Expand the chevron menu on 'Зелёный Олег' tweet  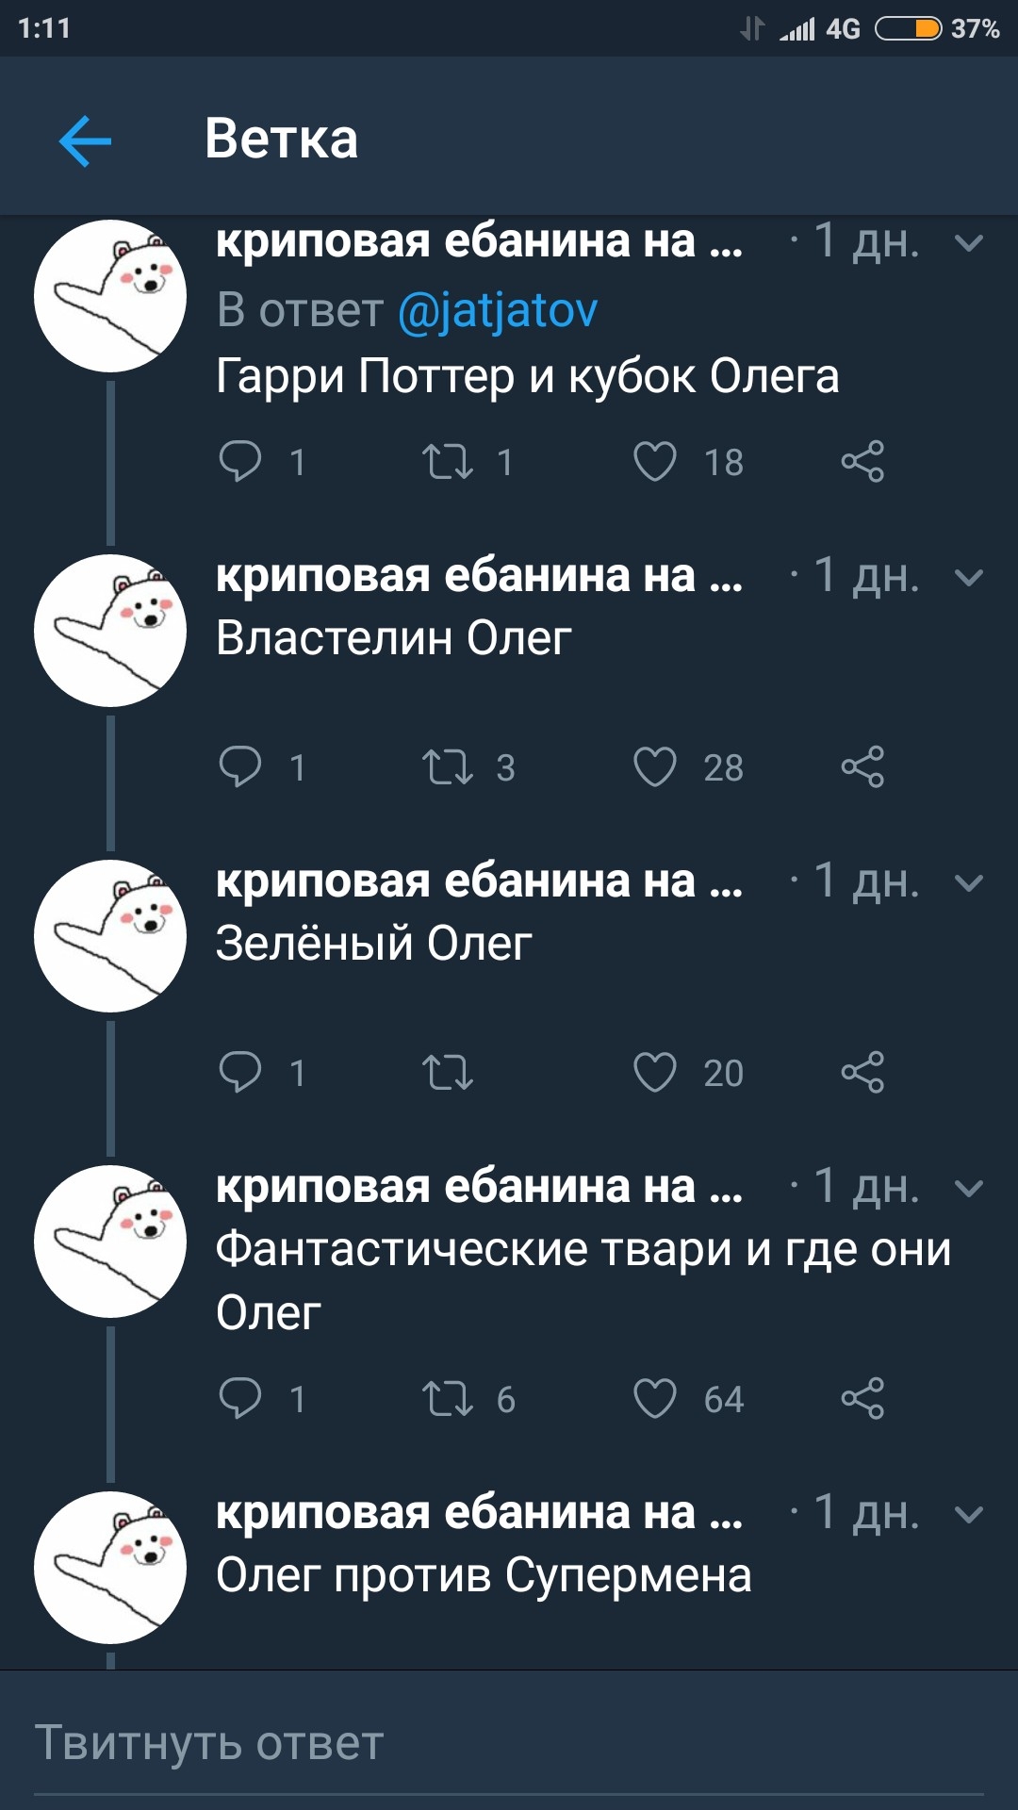969,882
